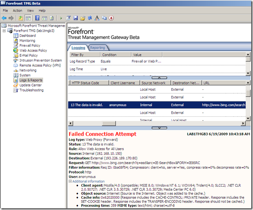Image resolution: width=253 pixels, height=210 pixels.
Task: Click the blue Help question mark icon
Action: pos(37,18)
